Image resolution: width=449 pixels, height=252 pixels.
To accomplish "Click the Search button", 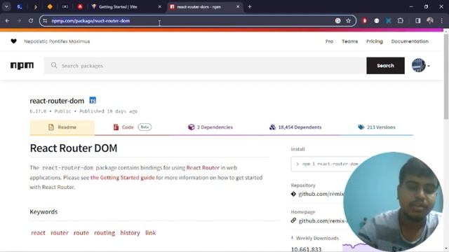I will pyautogui.click(x=385, y=65).
